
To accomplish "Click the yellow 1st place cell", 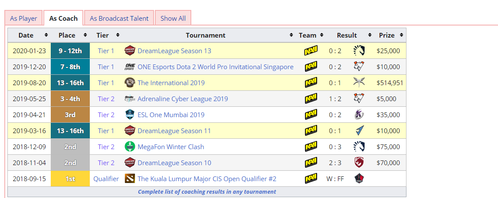I will point(70,179).
